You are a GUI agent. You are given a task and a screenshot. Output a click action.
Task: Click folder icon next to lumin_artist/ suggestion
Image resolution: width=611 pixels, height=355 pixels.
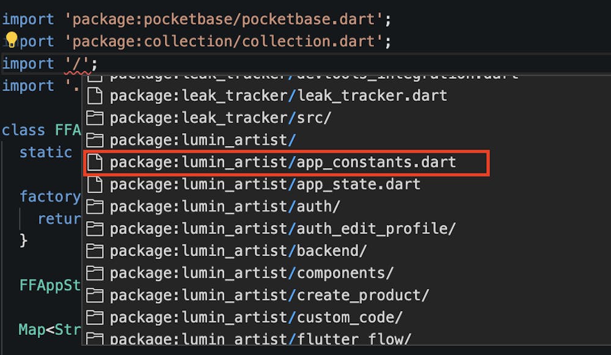(x=94, y=140)
